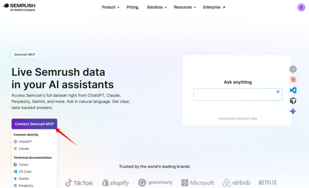Viewport: 309px width, 188px height.
Task: Click the TikTok brand logo
Action: click(x=79, y=183)
